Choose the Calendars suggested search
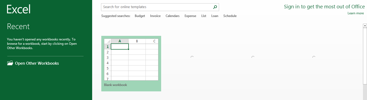This screenshot has width=367, height=100. pos(172,16)
